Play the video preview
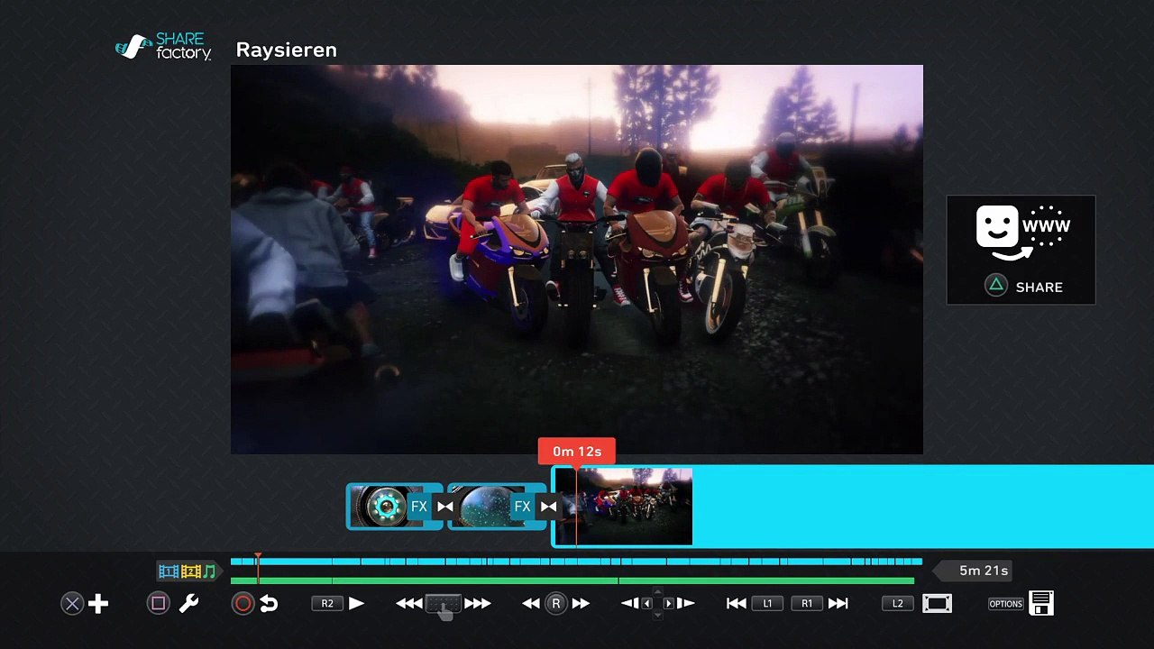 (357, 604)
